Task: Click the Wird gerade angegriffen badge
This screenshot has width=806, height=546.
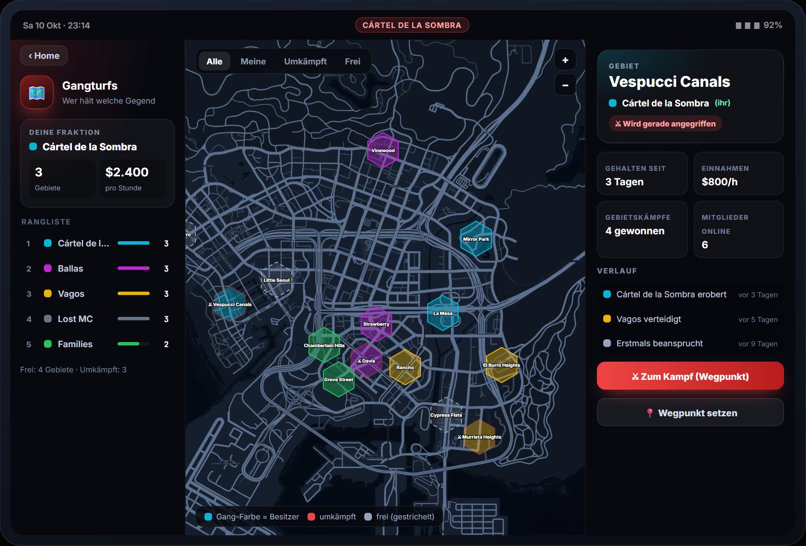Action: [x=665, y=124]
